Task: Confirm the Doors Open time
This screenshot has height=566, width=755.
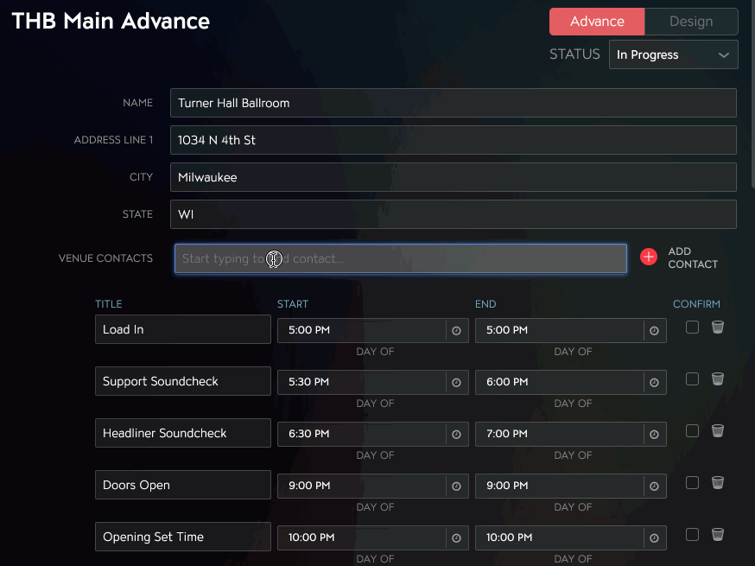Action: 693,483
